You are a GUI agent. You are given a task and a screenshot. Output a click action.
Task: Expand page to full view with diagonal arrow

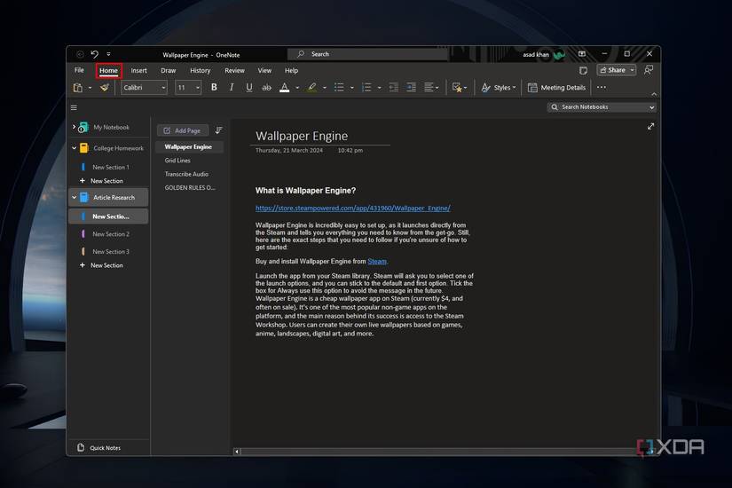[x=650, y=127]
